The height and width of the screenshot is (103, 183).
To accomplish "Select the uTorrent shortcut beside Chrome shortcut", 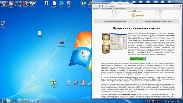I will (x=83, y=4).
